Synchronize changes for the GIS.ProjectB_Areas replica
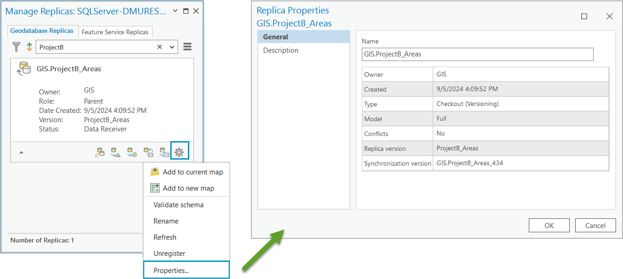The image size is (623, 279). (x=101, y=152)
